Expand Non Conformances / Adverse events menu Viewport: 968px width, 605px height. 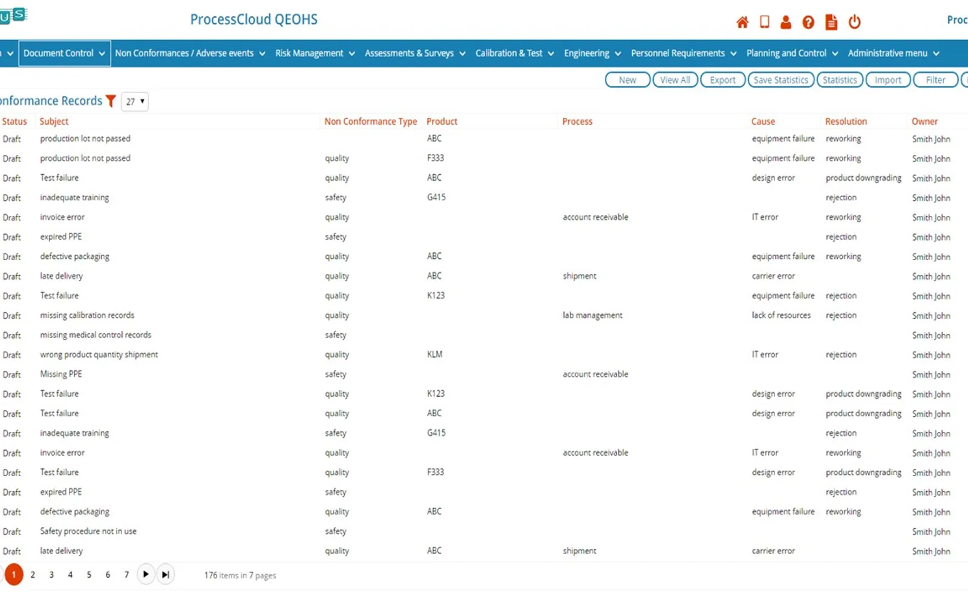pyautogui.click(x=190, y=53)
